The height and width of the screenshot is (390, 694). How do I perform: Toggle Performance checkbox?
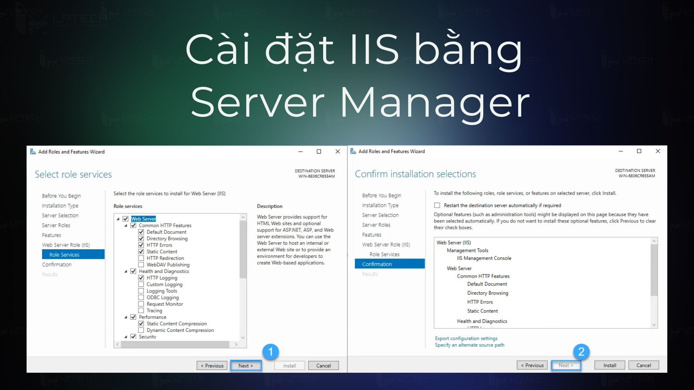pos(133,317)
